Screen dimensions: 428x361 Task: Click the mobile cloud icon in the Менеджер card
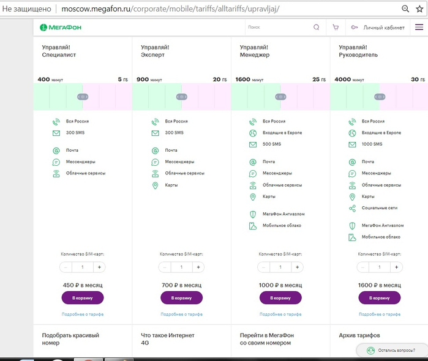click(253, 226)
